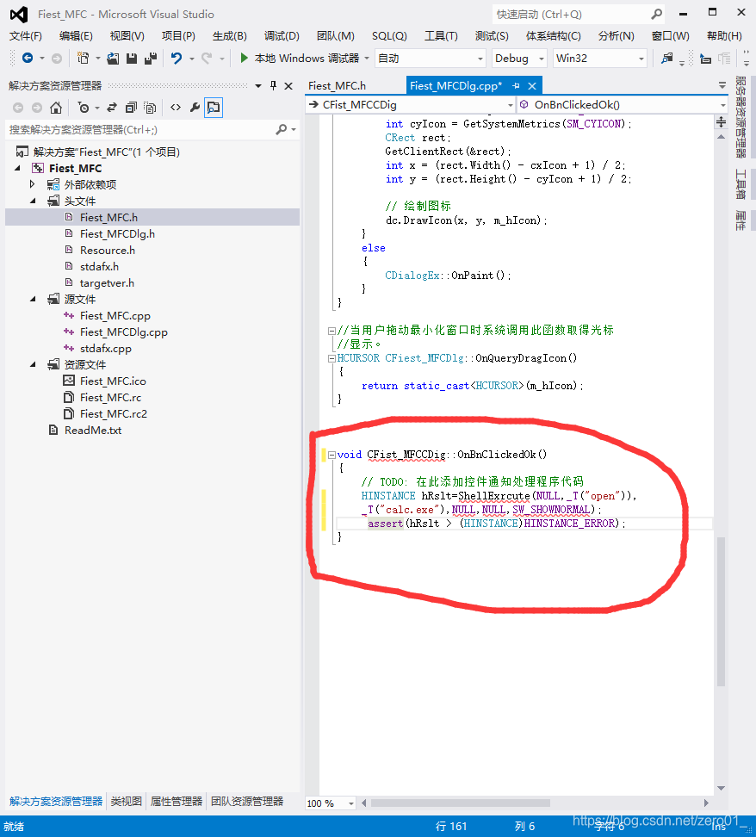The width and height of the screenshot is (756, 837).
Task: Select Fiest_MFCDlg.h in Solution Explorer
Action: [x=117, y=234]
